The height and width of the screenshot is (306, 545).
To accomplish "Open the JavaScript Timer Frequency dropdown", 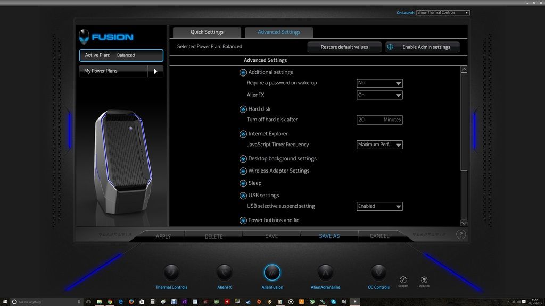I will pos(379,144).
